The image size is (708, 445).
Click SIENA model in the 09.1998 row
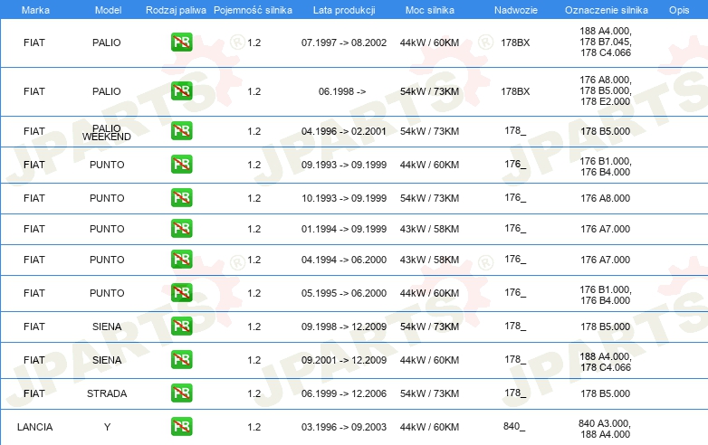[107, 327]
